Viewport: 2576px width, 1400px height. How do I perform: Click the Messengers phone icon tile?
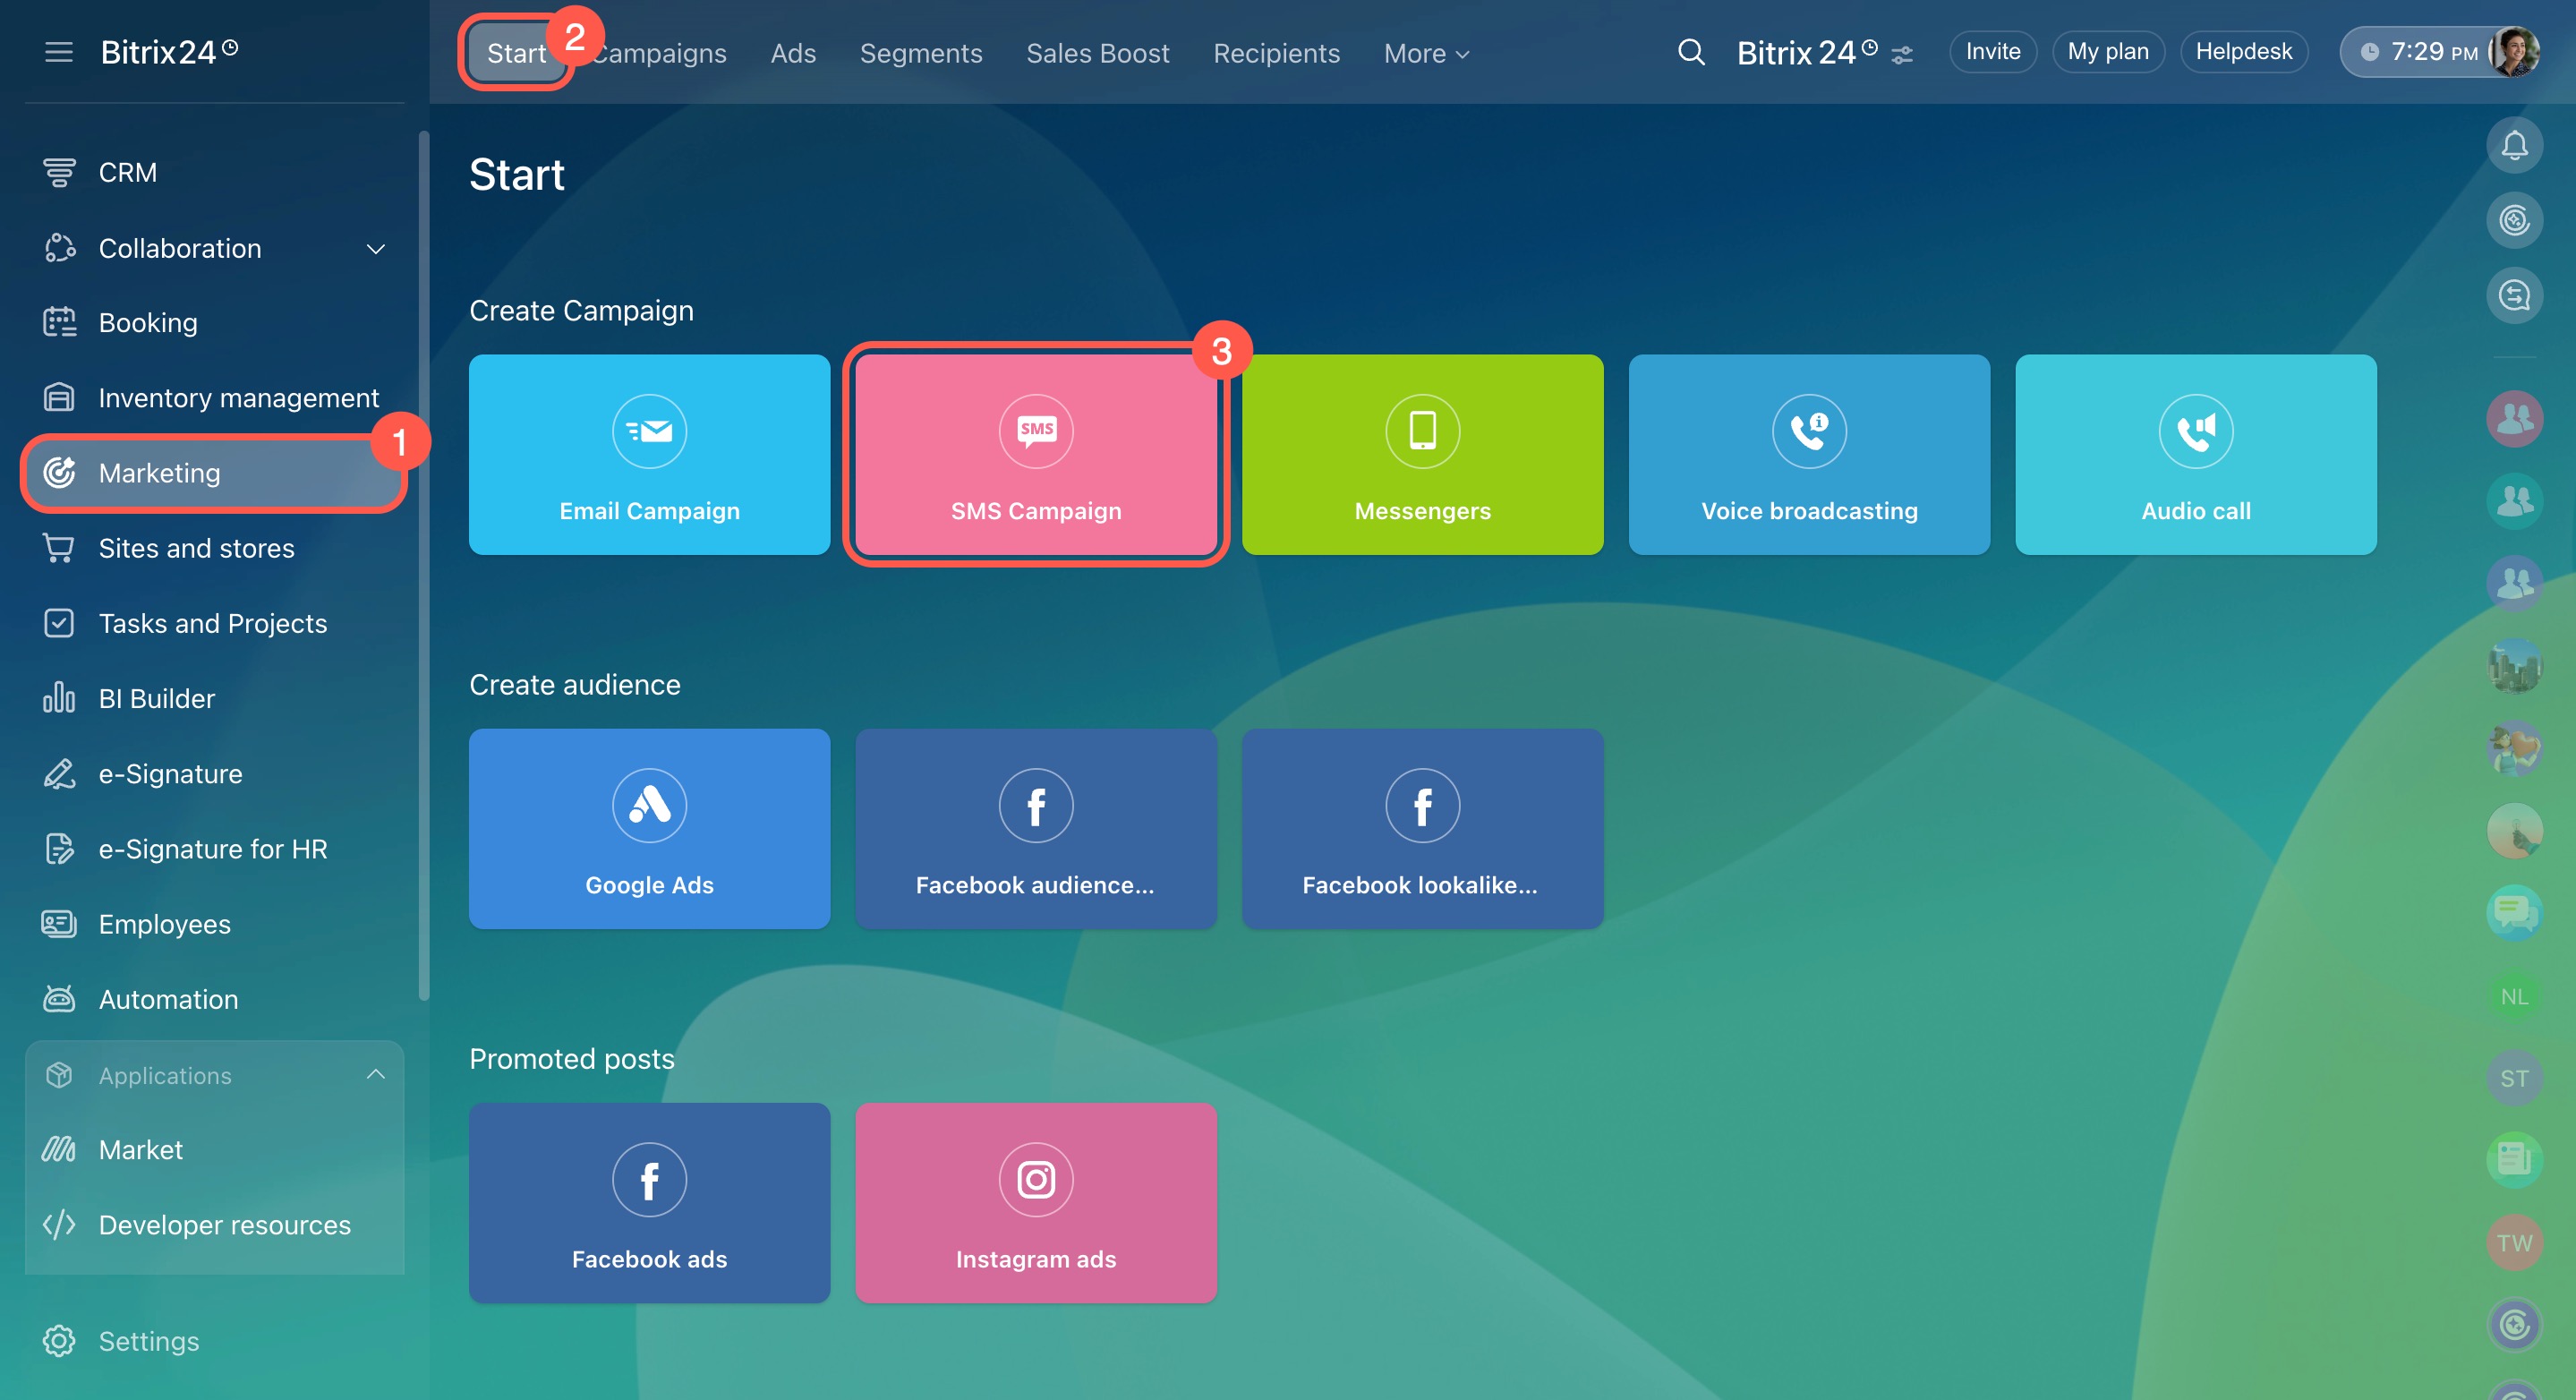[1422, 431]
